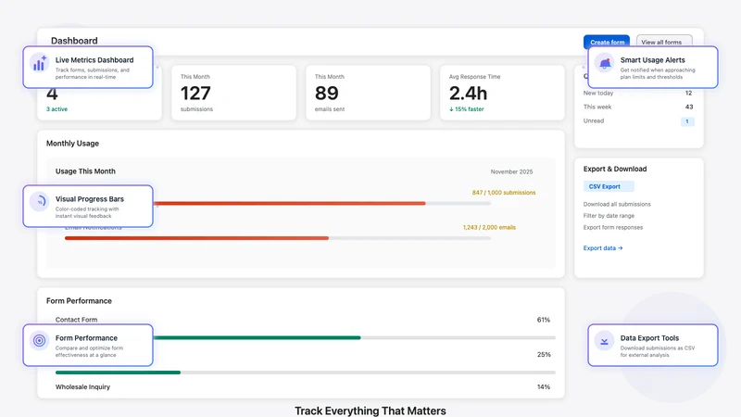Screen dimensions: 741x417
Task: Click the 'Dashboard' title
Action: [74, 41]
